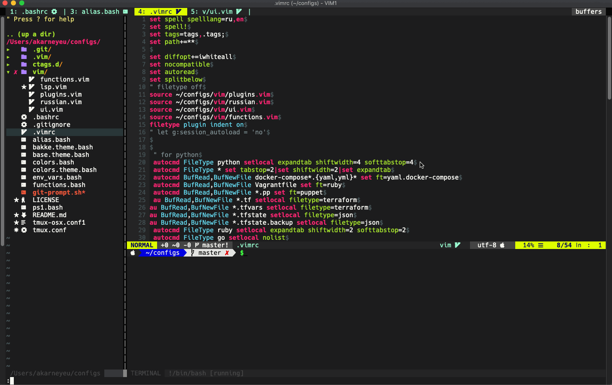
Task: Open lsp.vim from the file tree
Action: point(53,87)
